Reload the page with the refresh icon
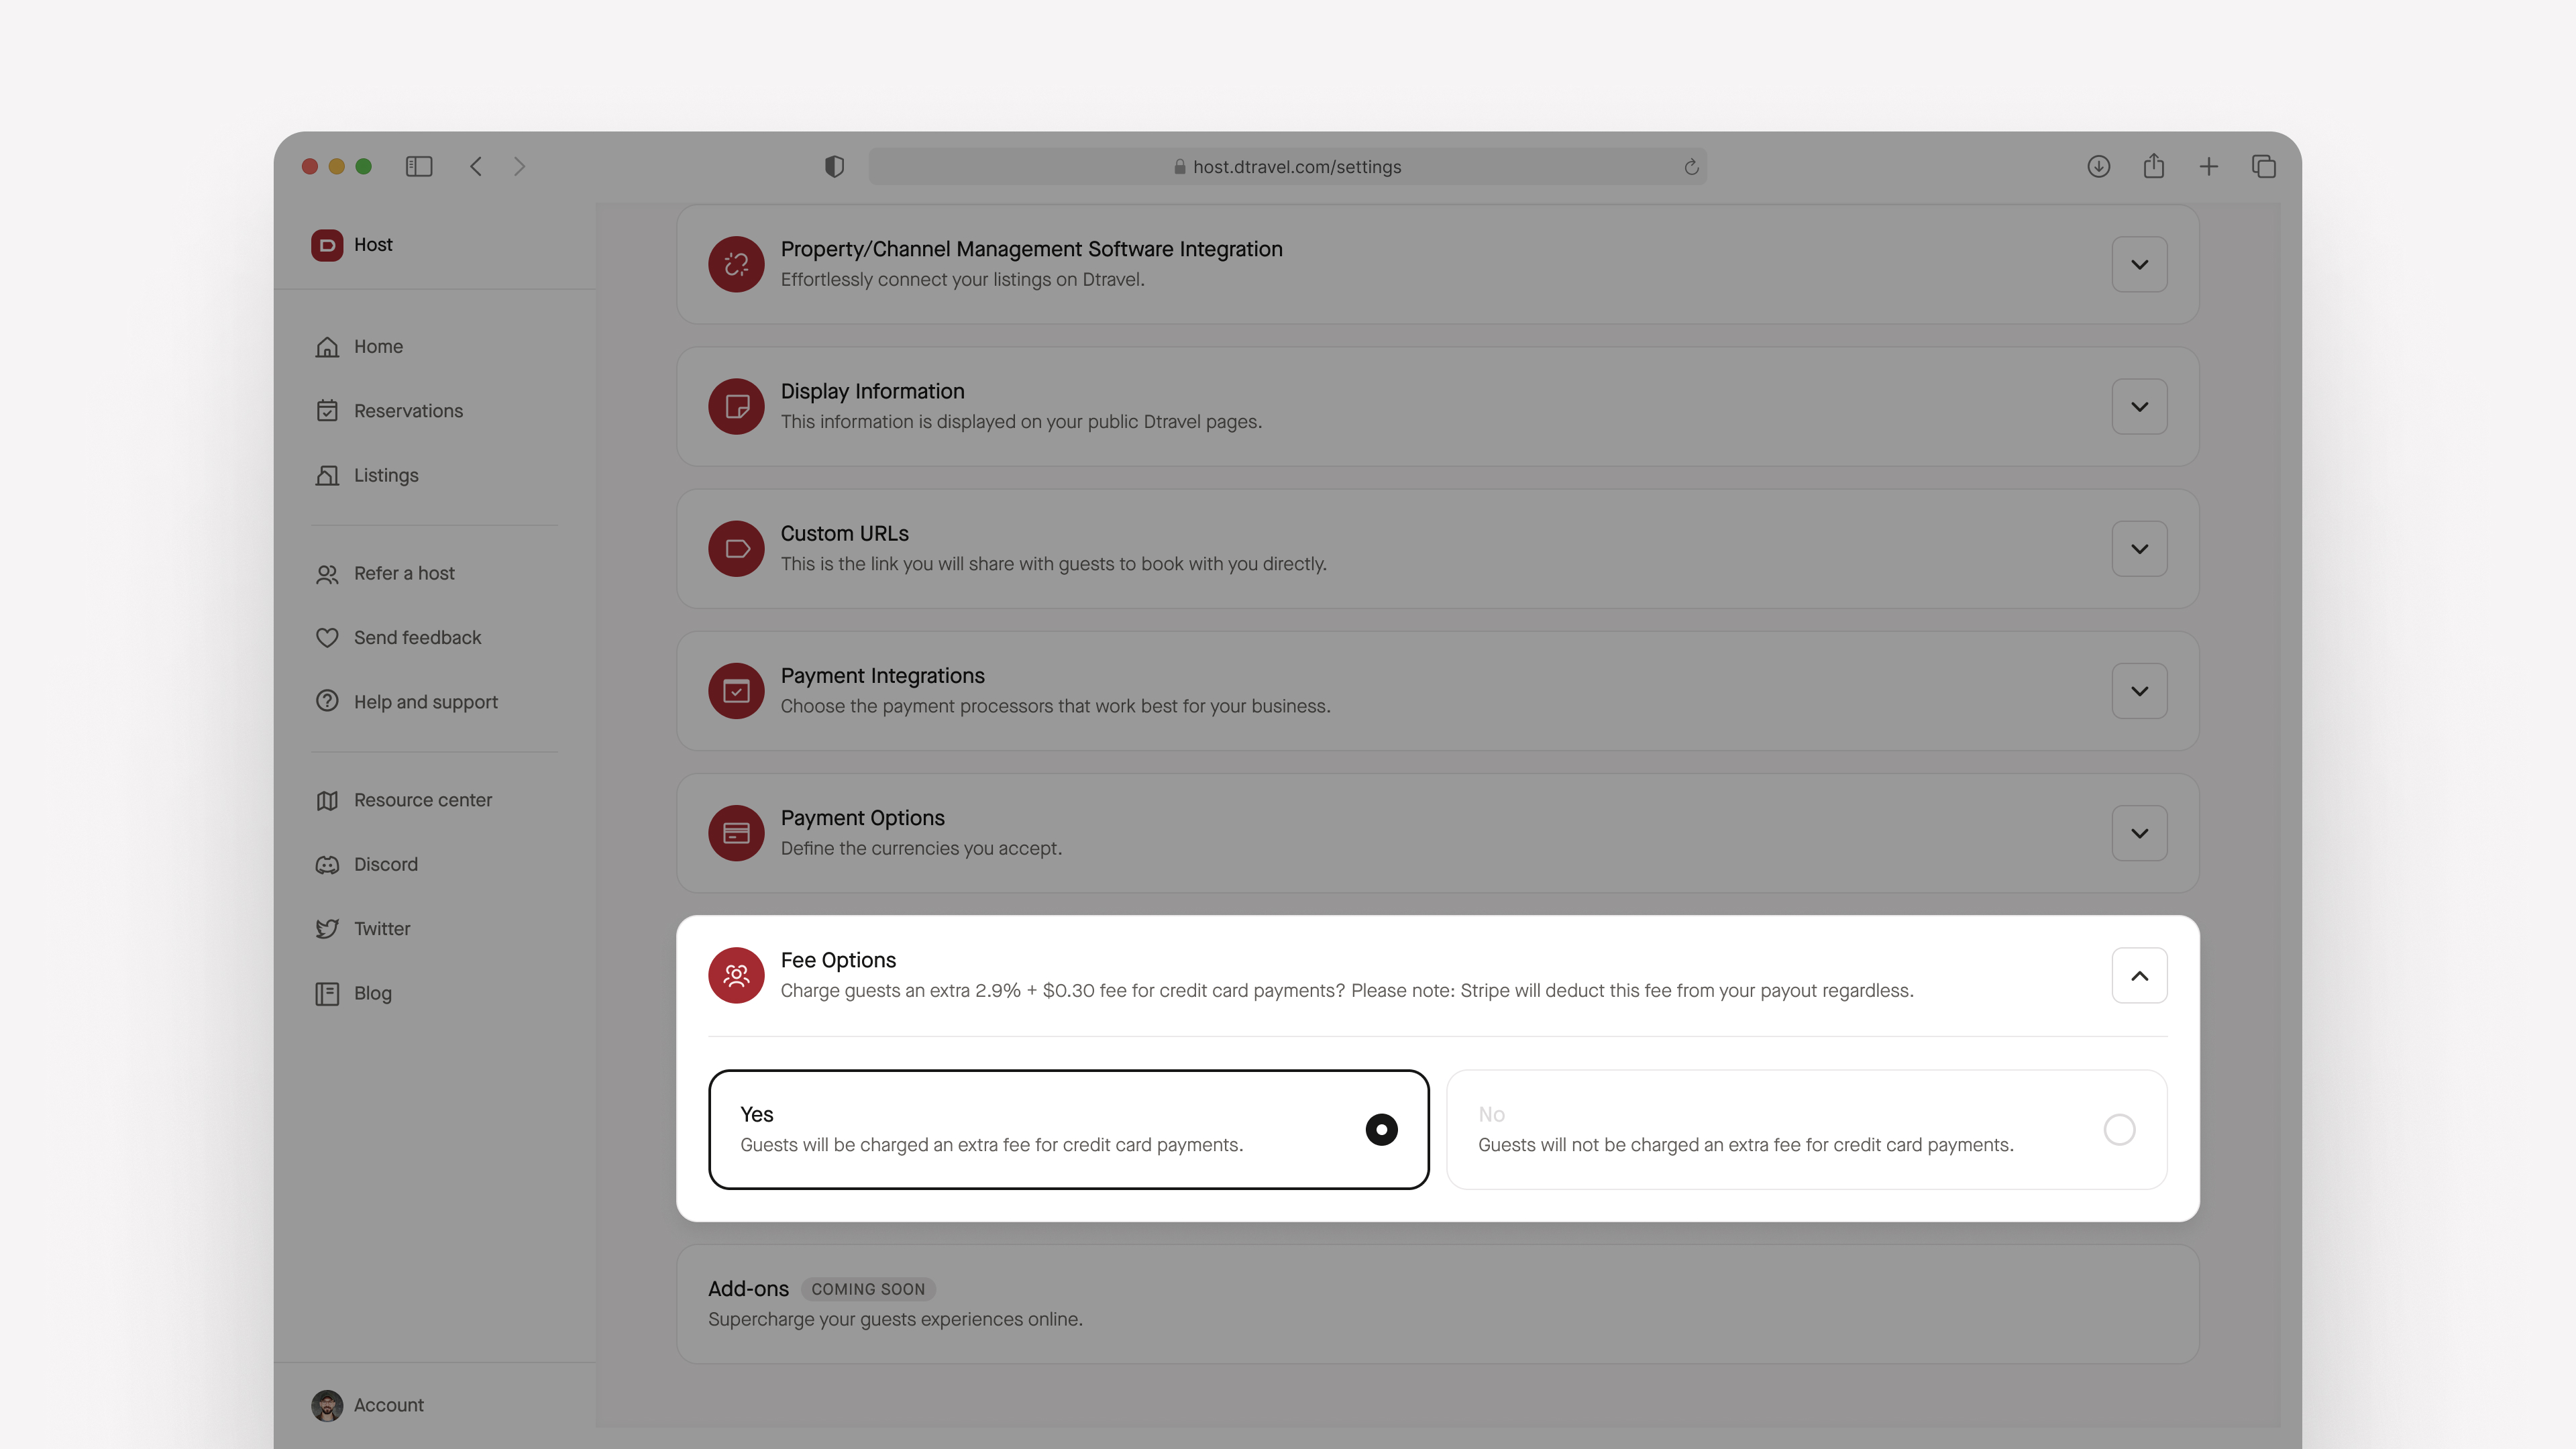This screenshot has width=2576, height=1449. point(1691,167)
